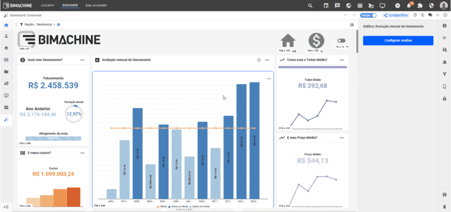Click the large house icon in the dashboard header
The image size is (451, 212).
288,41
